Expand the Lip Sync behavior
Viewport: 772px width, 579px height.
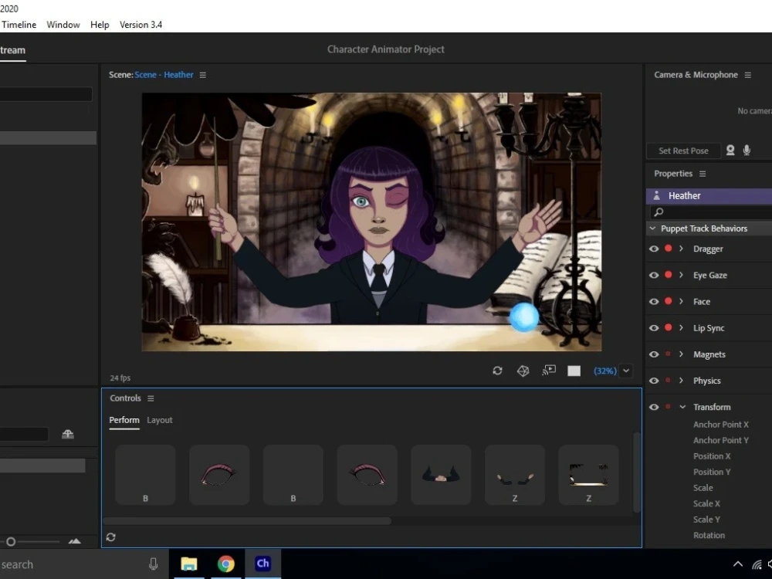click(682, 328)
